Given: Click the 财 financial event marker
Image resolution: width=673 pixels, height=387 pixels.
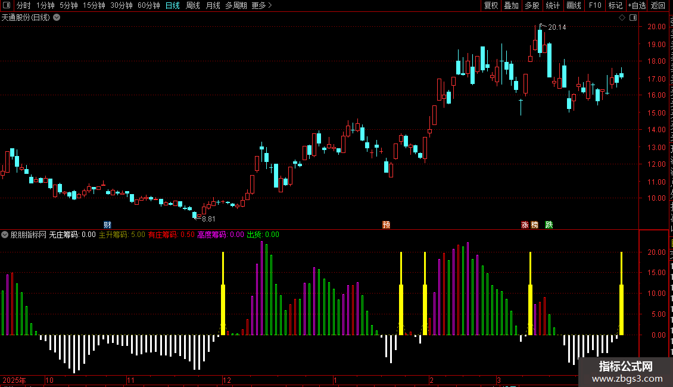Looking at the screenshot, I should coord(107,225).
